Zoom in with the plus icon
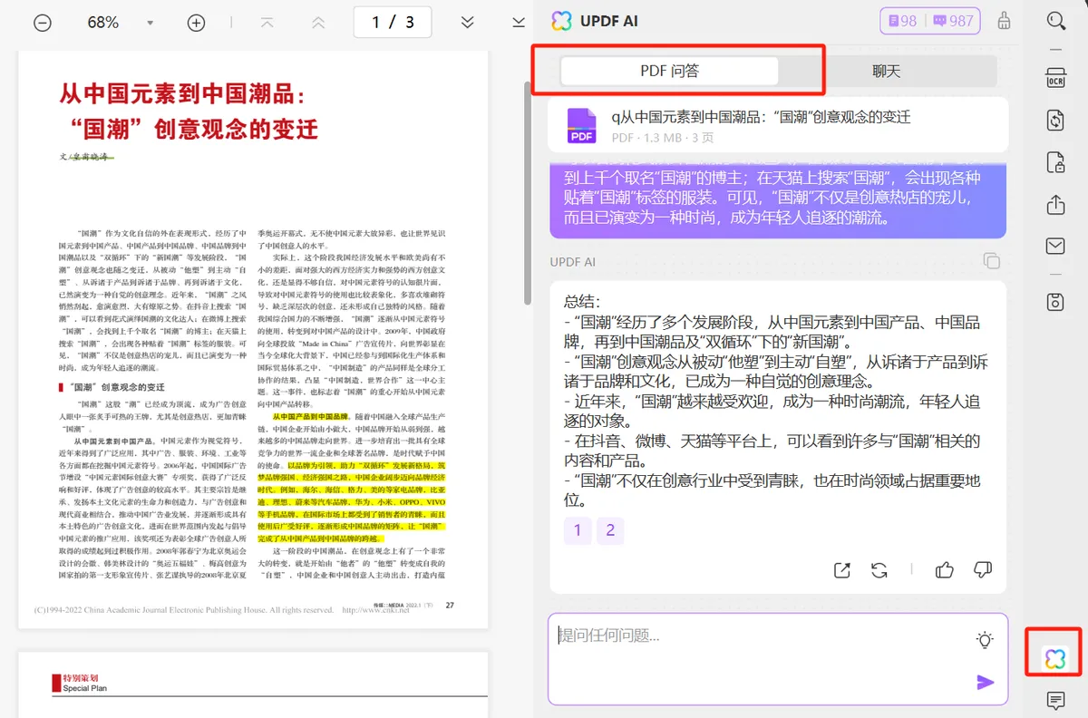The width and height of the screenshot is (1088, 718). pyautogui.click(x=196, y=23)
